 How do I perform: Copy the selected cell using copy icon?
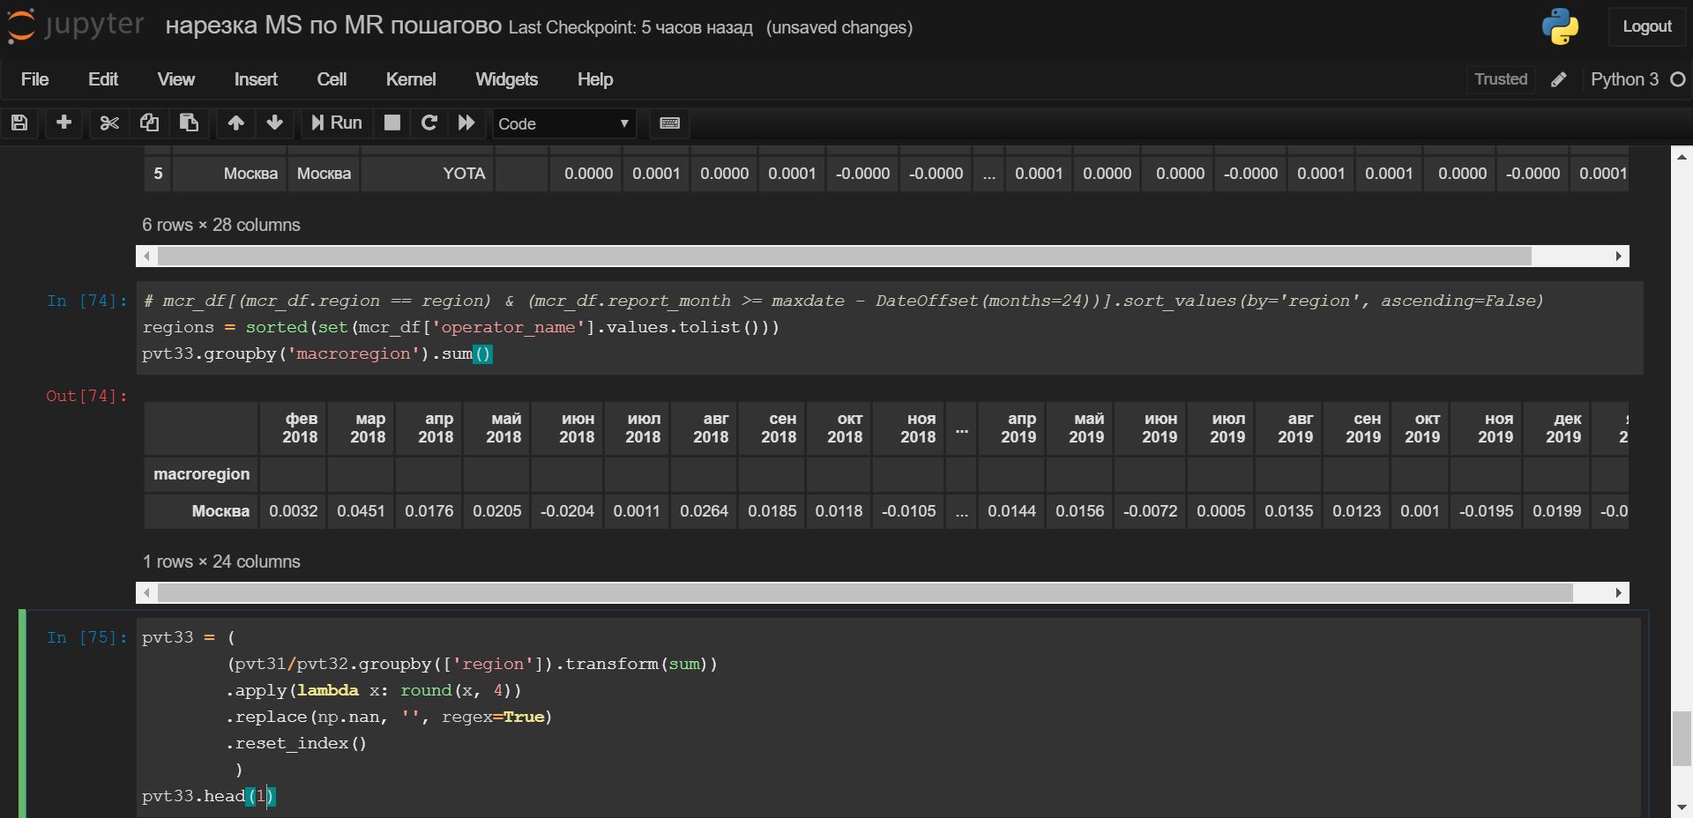coord(148,123)
